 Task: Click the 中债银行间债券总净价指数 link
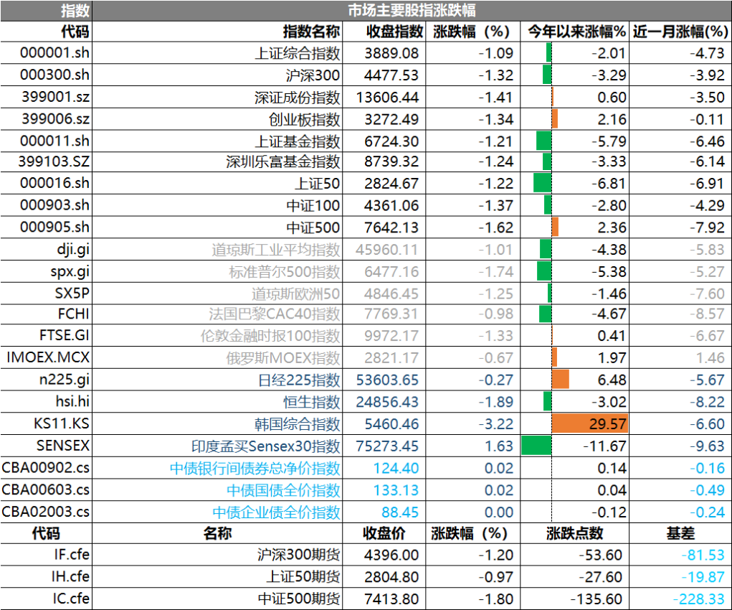[255, 468]
